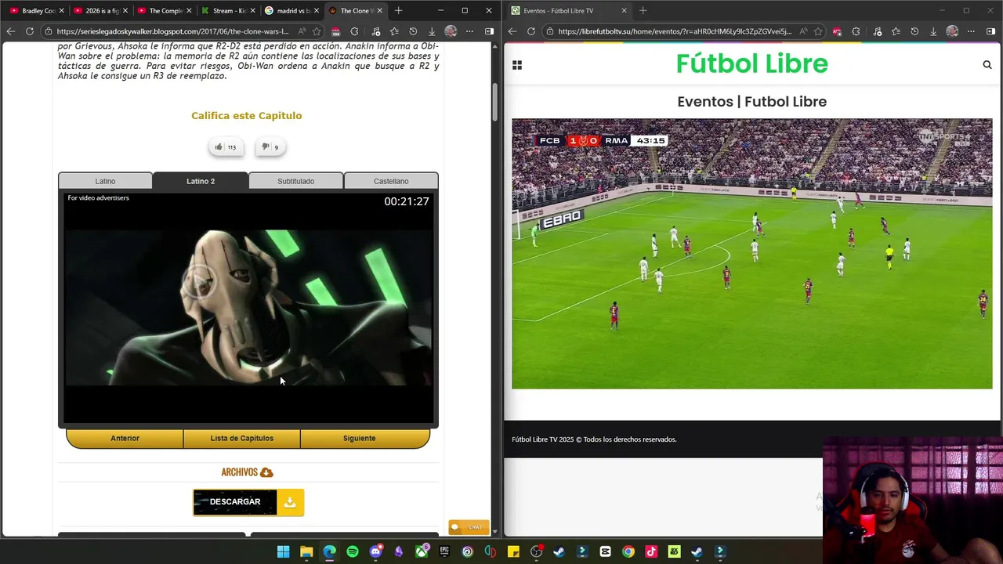Open Spotify from the taskbar
This screenshot has width=1003, height=564.
353,551
